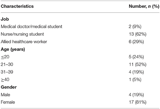Viewport: 160px width, 109px height.
Task: Select the 21–30 age group label
Action: [7, 64]
